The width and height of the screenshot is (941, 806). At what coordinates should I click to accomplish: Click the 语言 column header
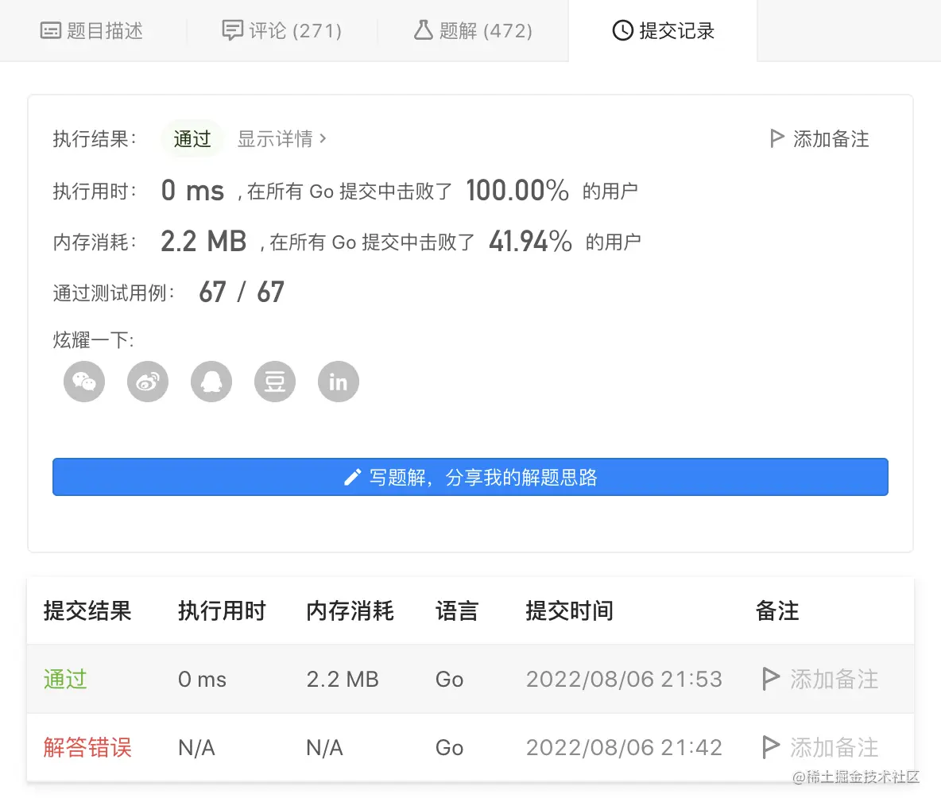coord(457,611)
